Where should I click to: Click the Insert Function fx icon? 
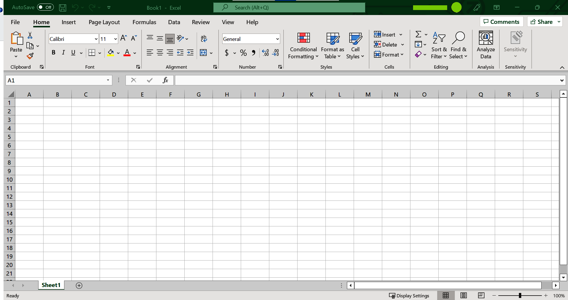point(165,80)
